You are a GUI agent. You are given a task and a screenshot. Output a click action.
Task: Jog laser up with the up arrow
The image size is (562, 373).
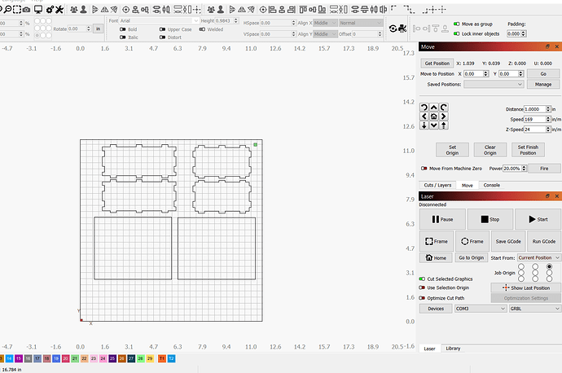point(433,108)
